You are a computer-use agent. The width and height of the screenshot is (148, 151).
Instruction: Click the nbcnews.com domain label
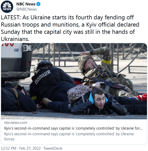pyautogui.click(x=16, y=123)
